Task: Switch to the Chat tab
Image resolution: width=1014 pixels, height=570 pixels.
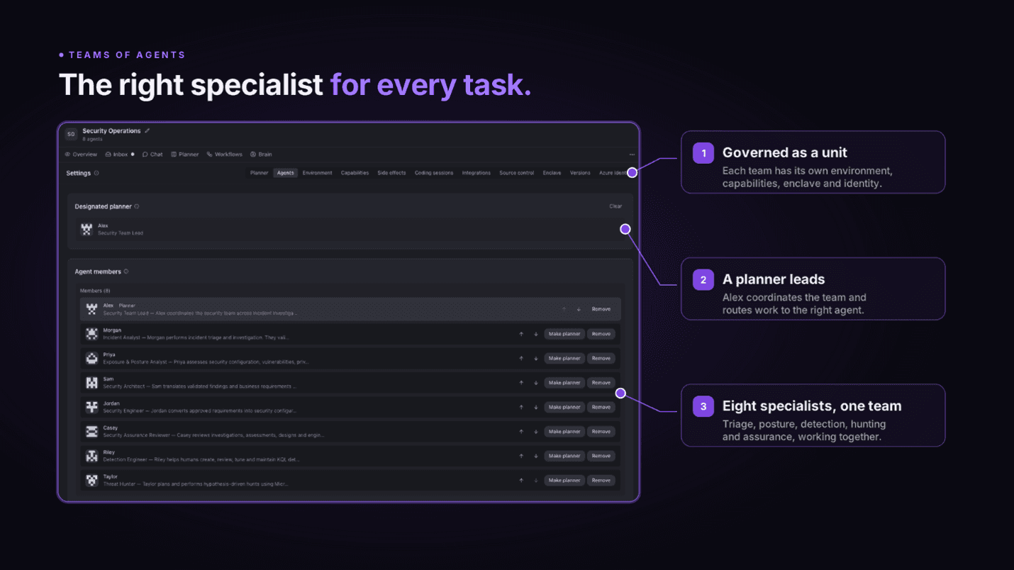Action: point(152,155)
